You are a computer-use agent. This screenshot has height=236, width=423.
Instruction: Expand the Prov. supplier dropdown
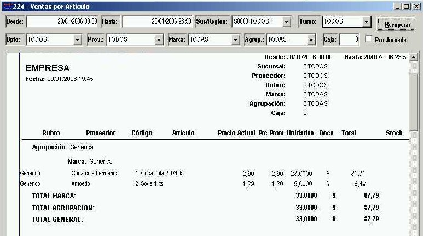click(159, 40)
